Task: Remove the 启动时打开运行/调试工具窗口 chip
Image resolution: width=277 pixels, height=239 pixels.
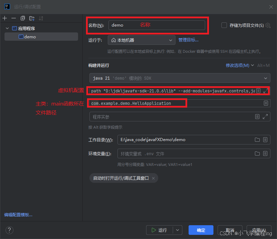Action: point(153,178)
